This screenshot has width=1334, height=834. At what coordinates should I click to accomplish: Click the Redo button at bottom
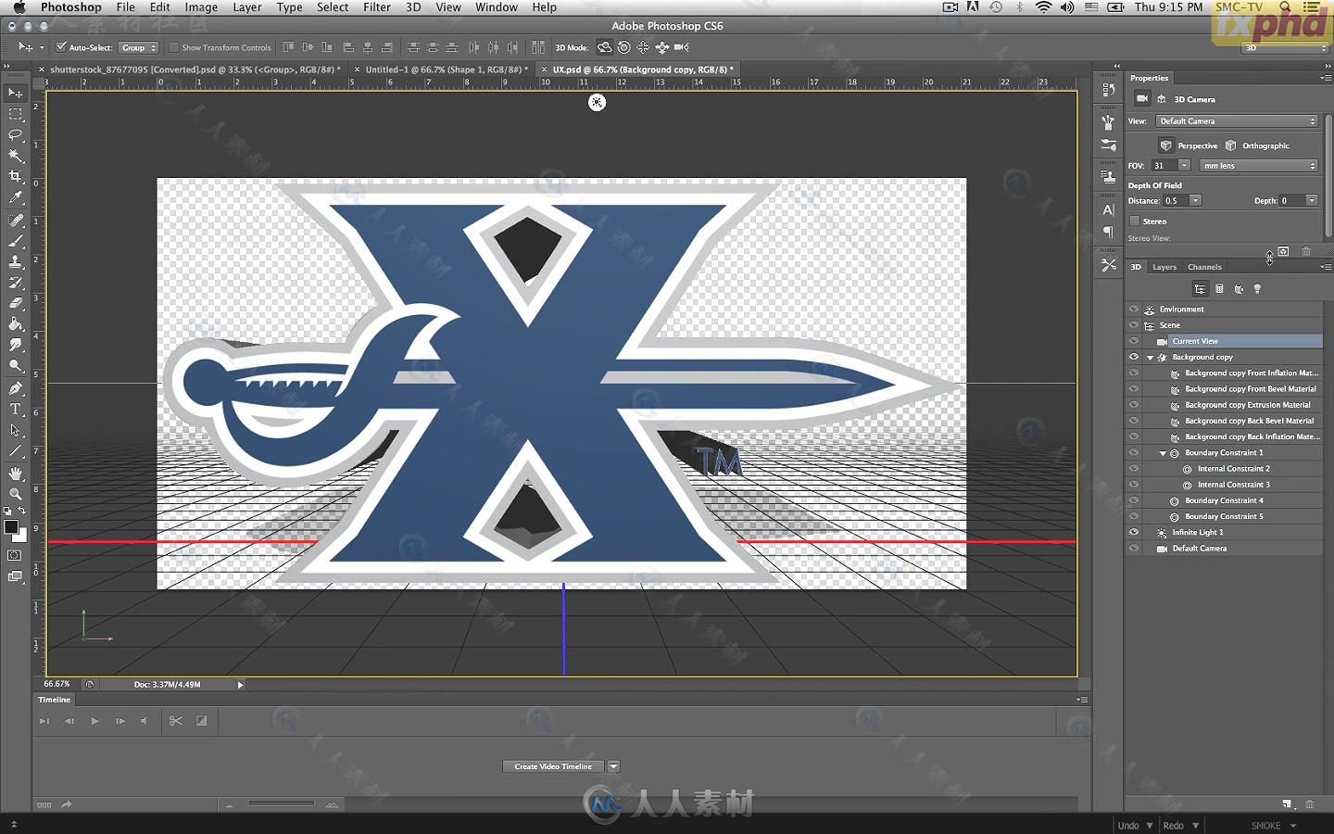(x=1173, y=826)
